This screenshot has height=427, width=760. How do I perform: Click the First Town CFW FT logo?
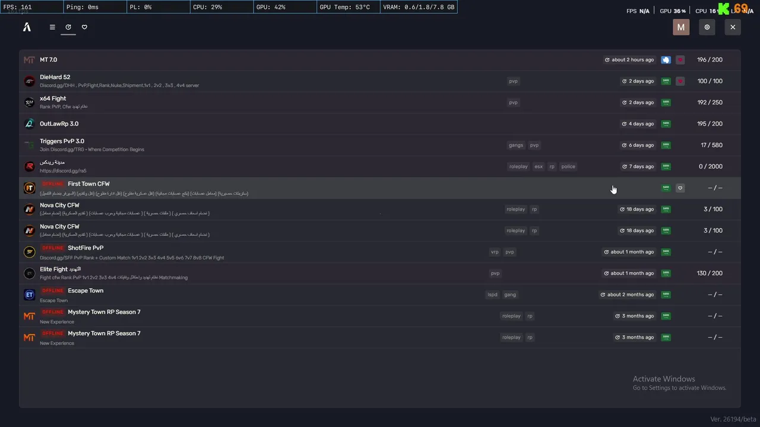pyautogui.click(x=29, y=188)
